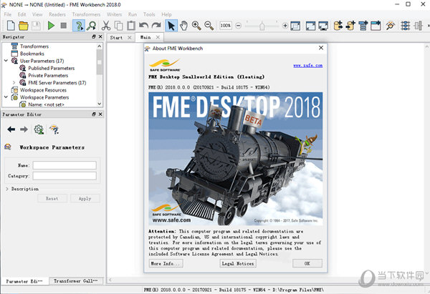Image resolution: width=430 pixels, height=294 pixels.
Task: Click the help icon in Parameter Editor
Action: click(54, 129)
